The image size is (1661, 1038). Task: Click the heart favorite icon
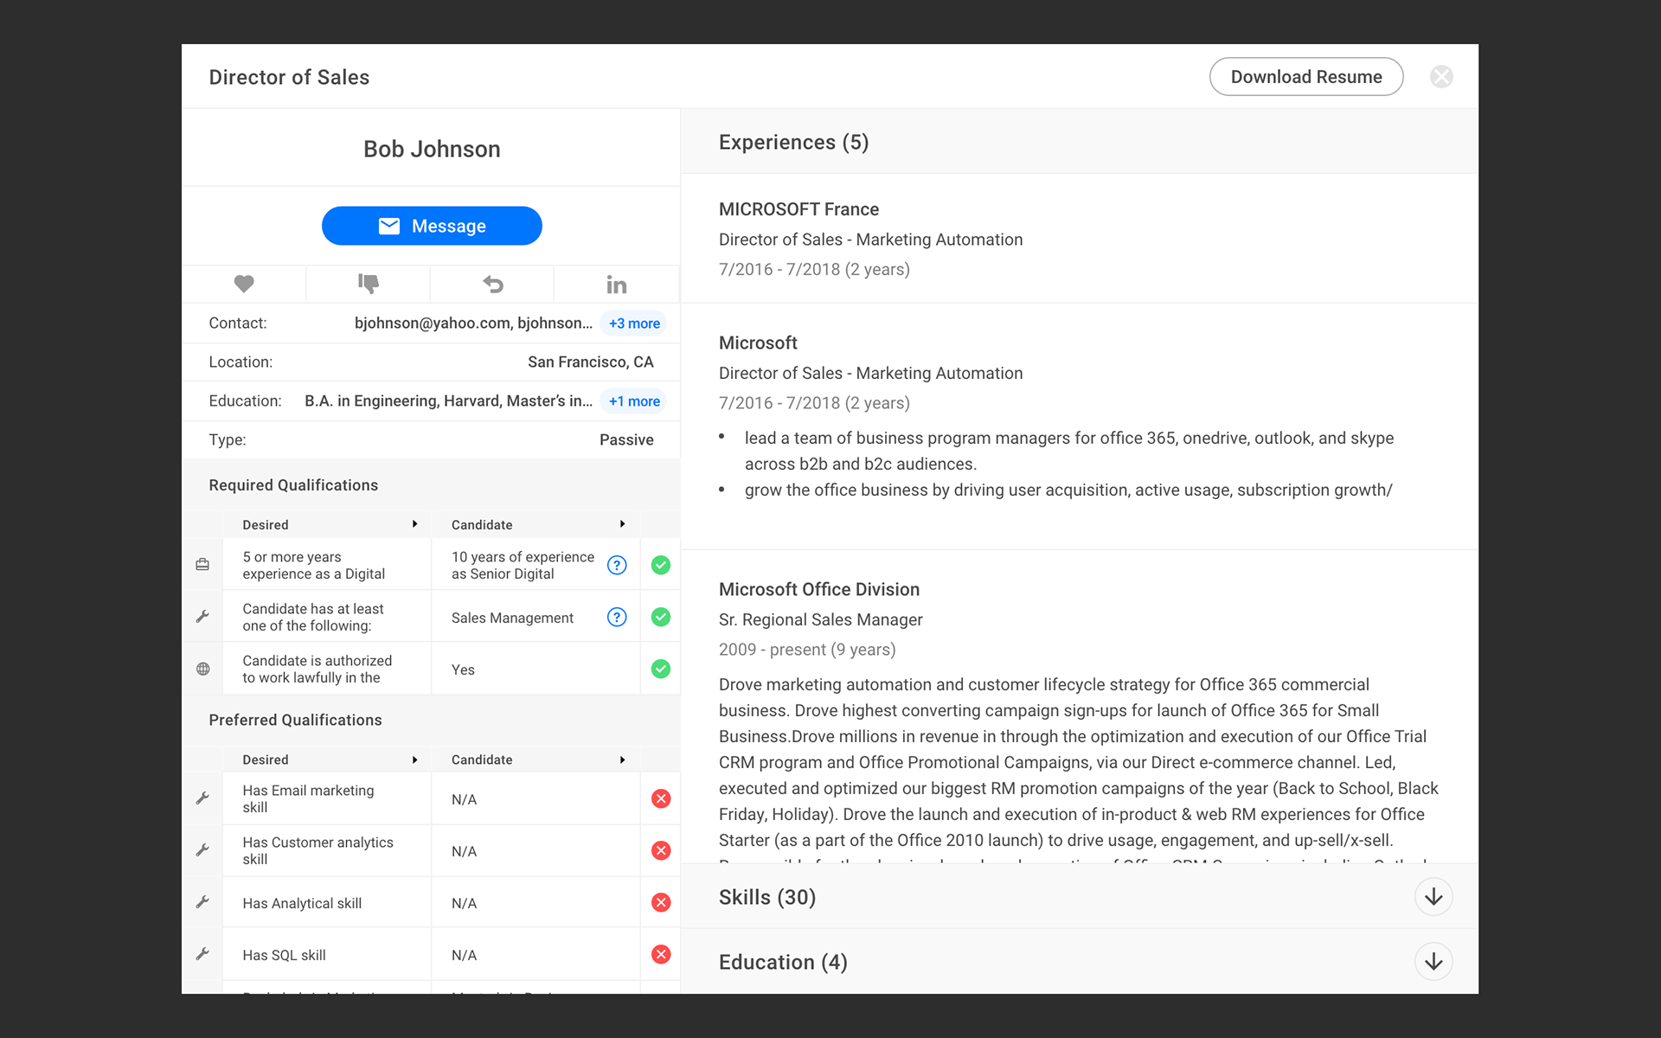click(x=244, y=284)
